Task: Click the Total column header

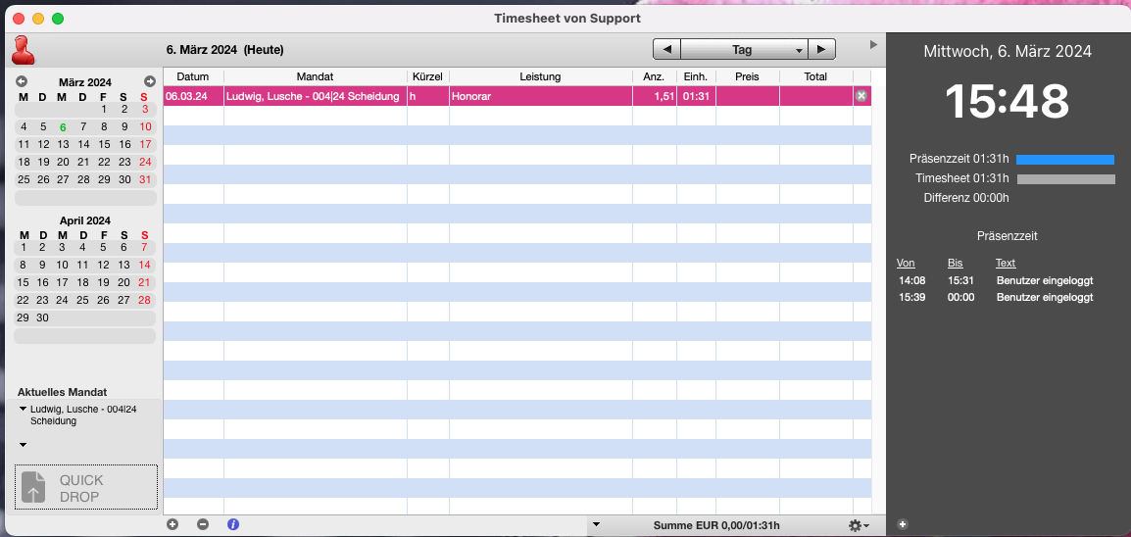Action: 815,76
